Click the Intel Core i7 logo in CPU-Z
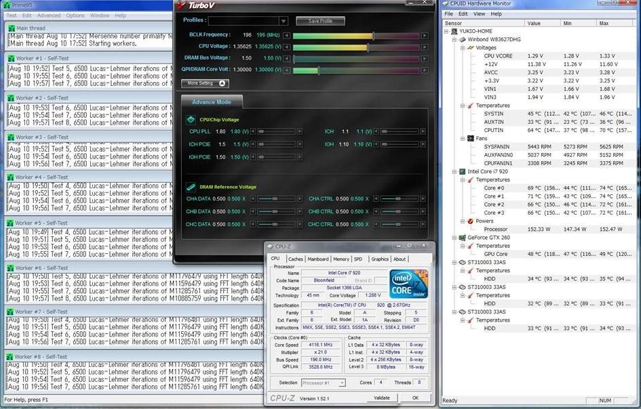Image resolution: width=641 pixels, height=409 pixels. (x=409, y=284)
